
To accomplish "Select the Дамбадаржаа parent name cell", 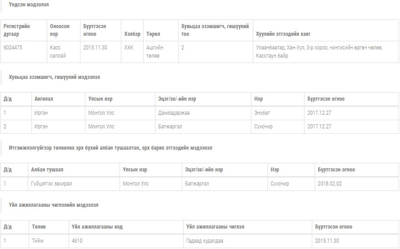I will (174, 113).
